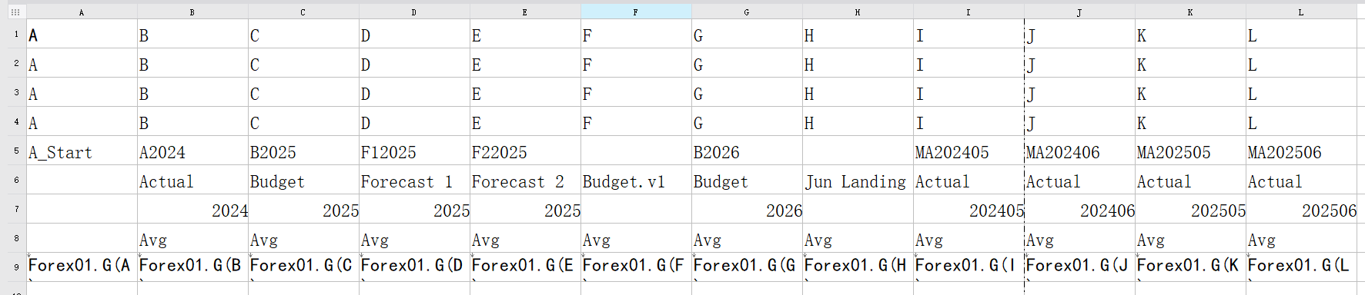Click the 2026 value cell
Image resolution: width=1365 pixels, height=295 pixels.
(x=747, y=210)
